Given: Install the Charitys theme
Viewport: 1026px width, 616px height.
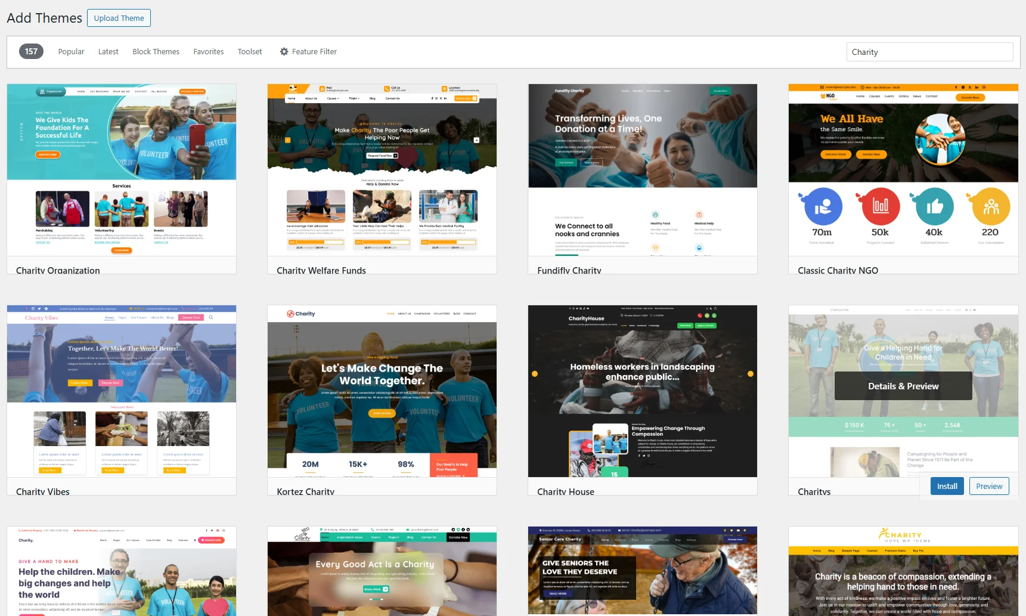Looking at the screenshot, I should coord(947,486).
